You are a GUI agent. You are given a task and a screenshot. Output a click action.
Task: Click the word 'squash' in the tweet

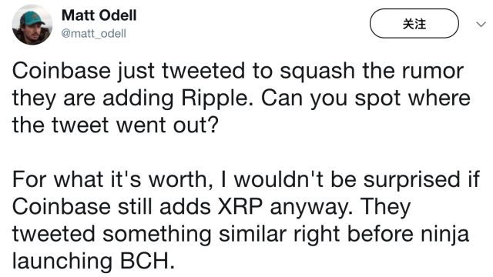coord(317,72)
